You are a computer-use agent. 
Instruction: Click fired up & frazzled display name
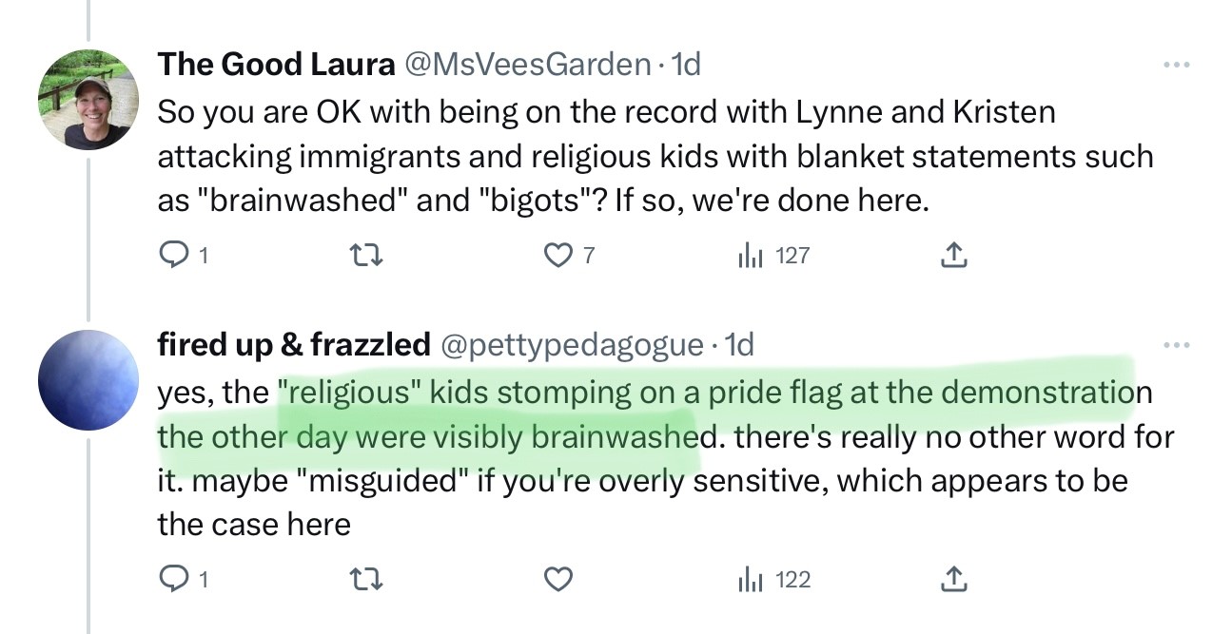(x=293, y=344)
